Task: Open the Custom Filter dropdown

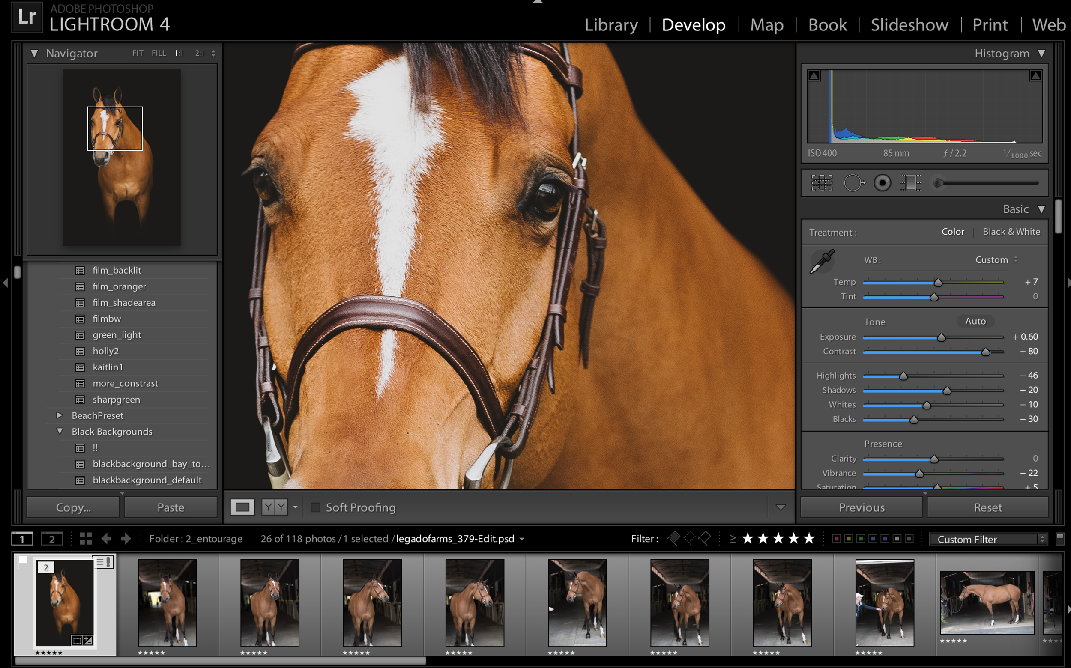Action: [x=988, y=539]
